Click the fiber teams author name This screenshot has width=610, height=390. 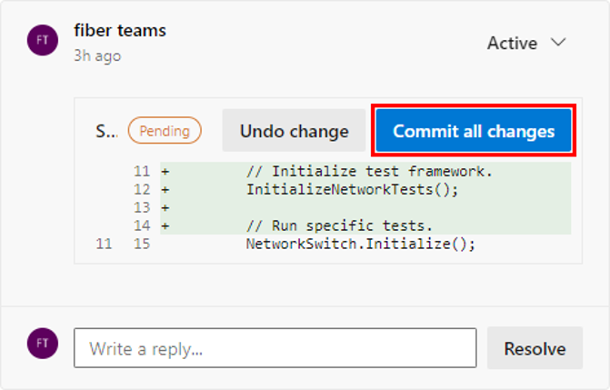point(120,30)
